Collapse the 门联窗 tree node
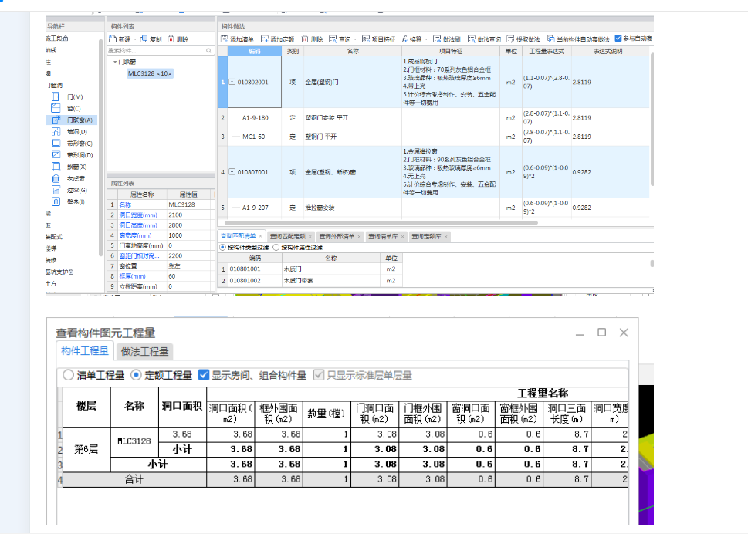This screenshot has height=534, width=748. 115,62
